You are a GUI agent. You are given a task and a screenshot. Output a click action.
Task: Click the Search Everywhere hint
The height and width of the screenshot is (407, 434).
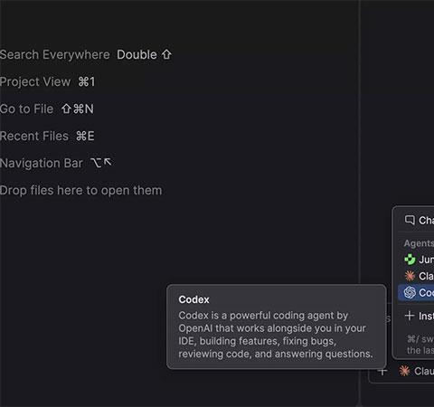pyautogui.click(x=86, y=54)
